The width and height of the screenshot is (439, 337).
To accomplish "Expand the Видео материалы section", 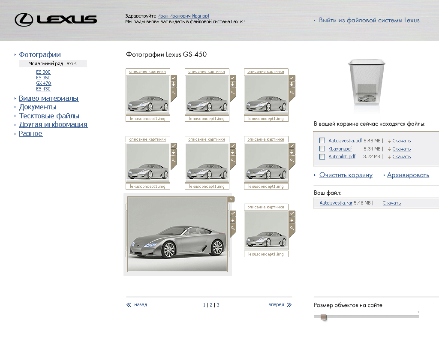I will (48, 98).
